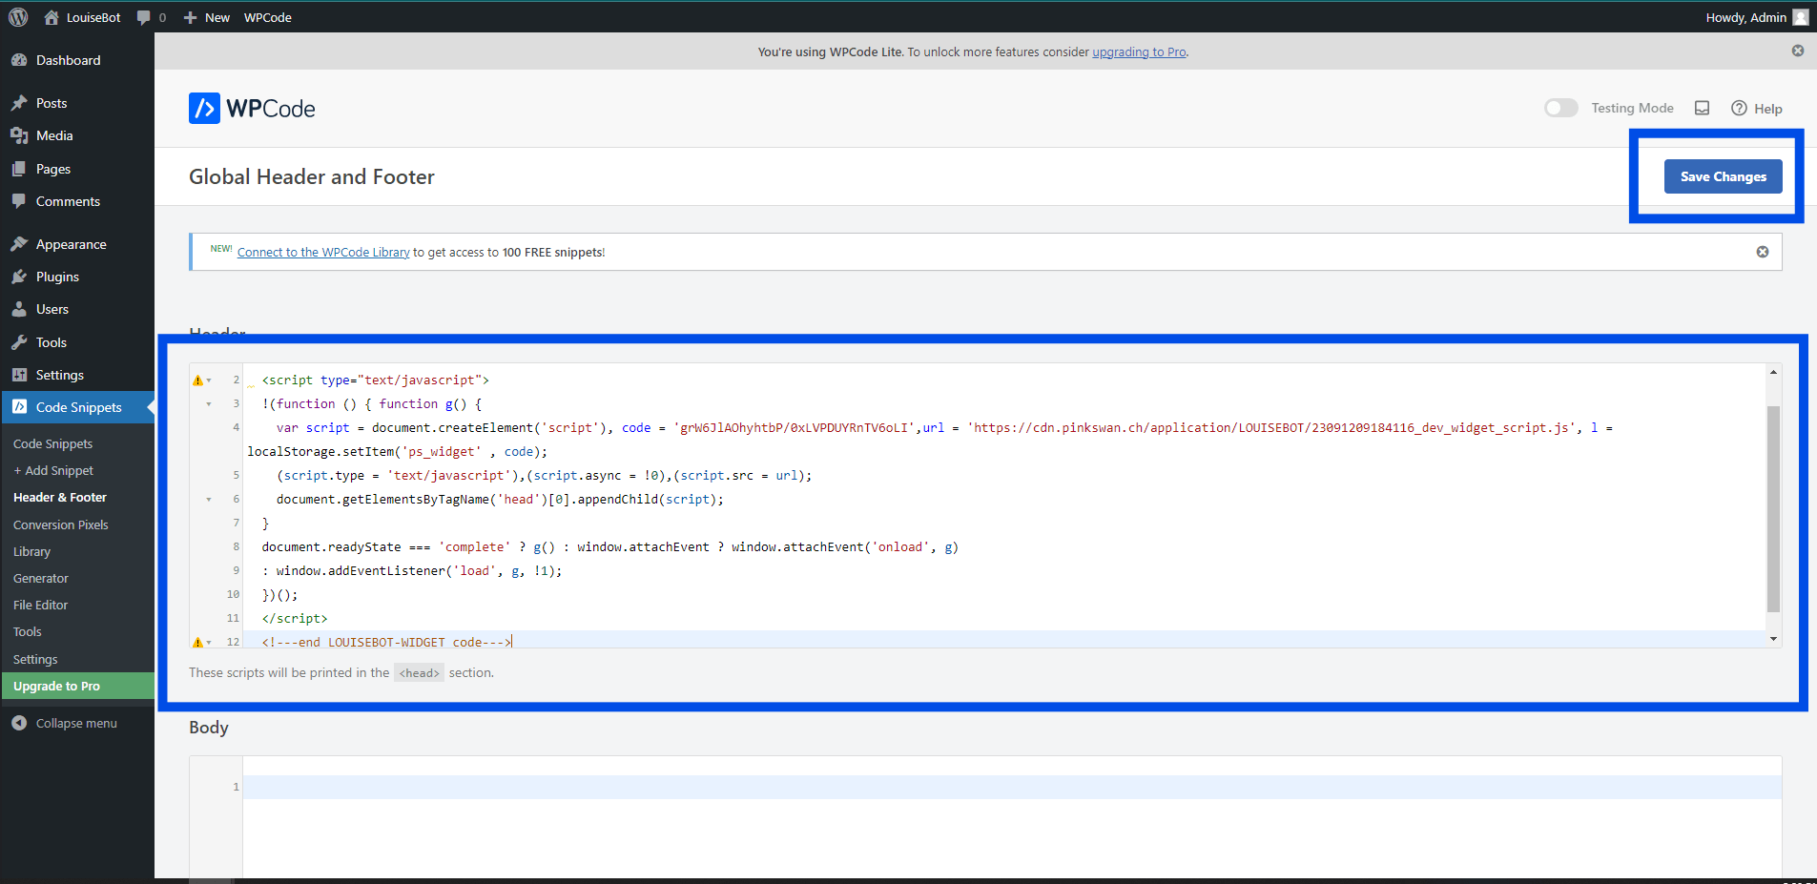Click the Settings sliders icon in sidebar
Image resolution: width=1817 pixels, height=884 pixels.
pyautogui.click(x=19, y=375)
